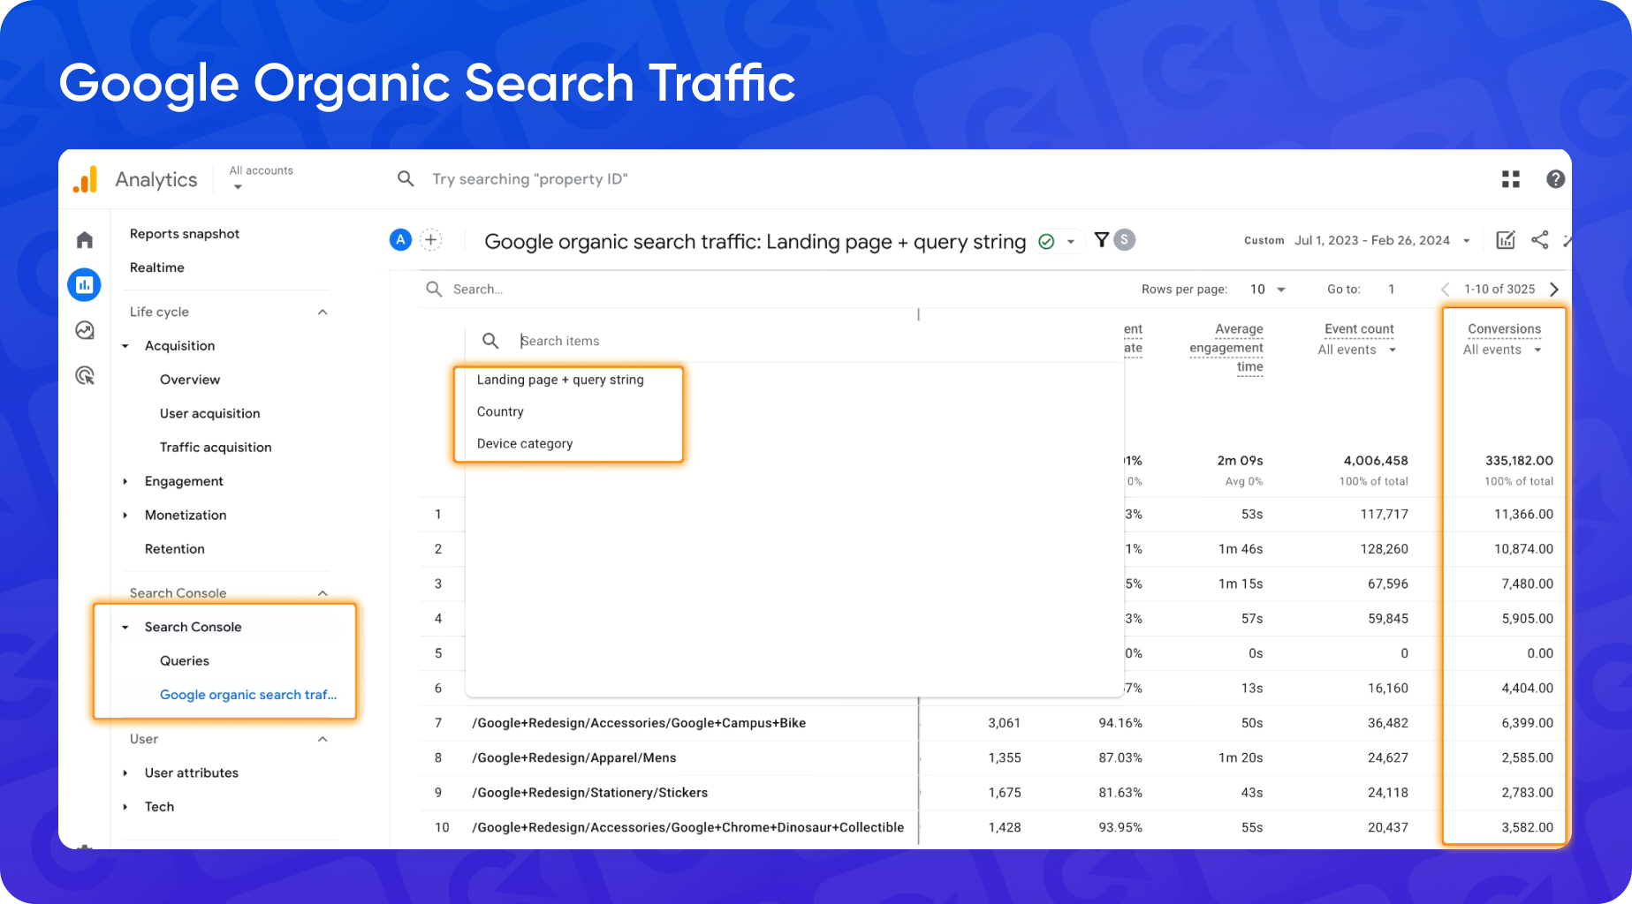
Task: Open the share icon for this report
Action: pos(1540,239)
